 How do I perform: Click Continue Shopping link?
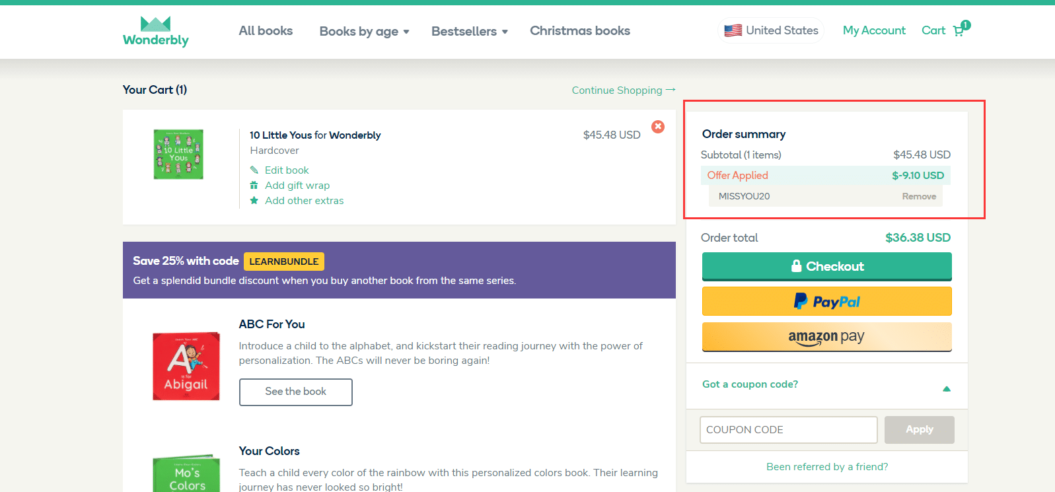coord(624,90)
